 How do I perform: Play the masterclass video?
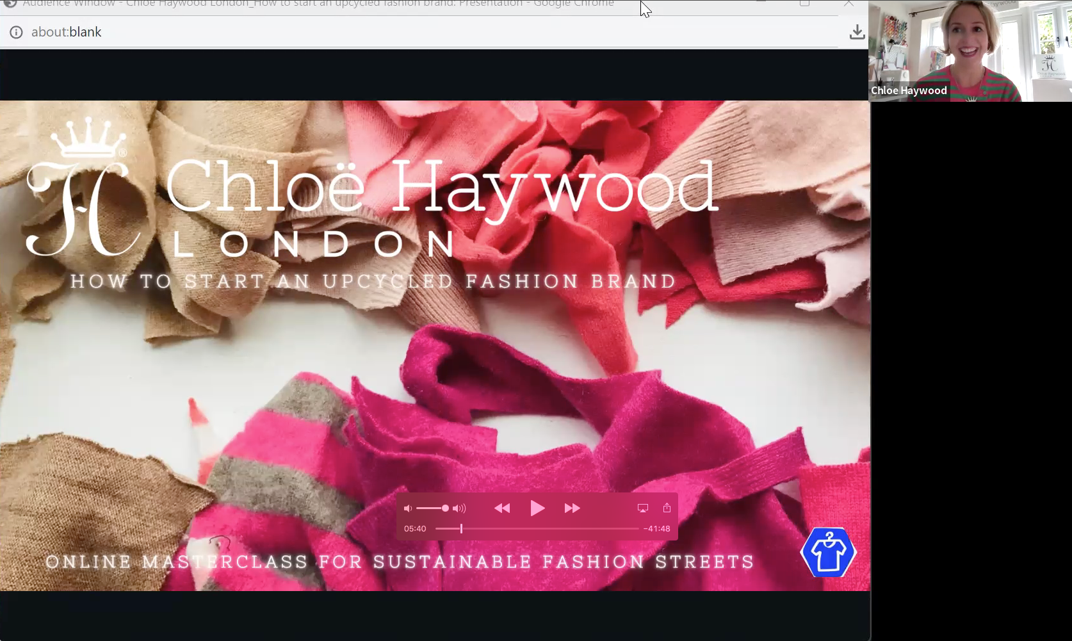[537, 508]
